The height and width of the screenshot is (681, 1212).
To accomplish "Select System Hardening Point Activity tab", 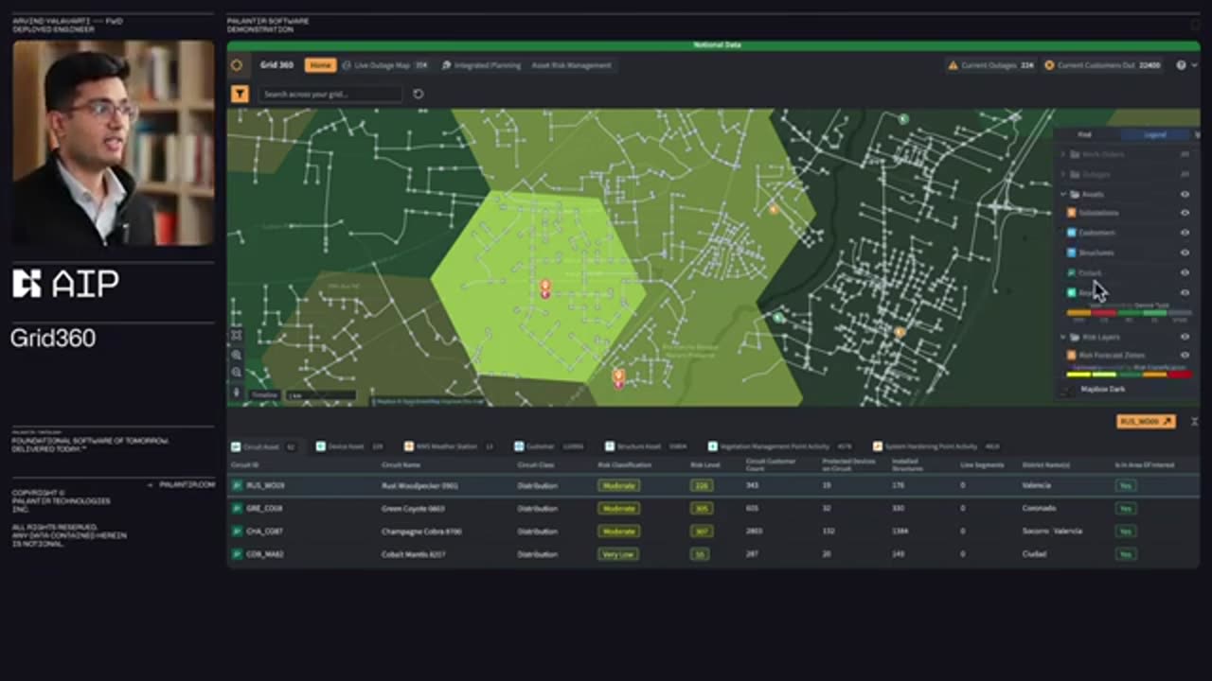I will coord(936,446).
